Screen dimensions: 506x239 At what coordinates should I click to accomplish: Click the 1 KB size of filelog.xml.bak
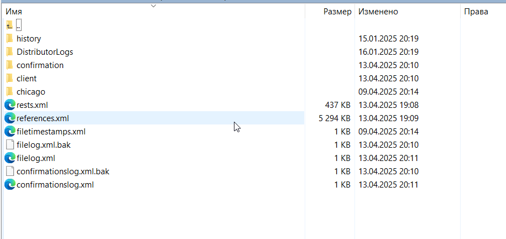coord(342,145)
